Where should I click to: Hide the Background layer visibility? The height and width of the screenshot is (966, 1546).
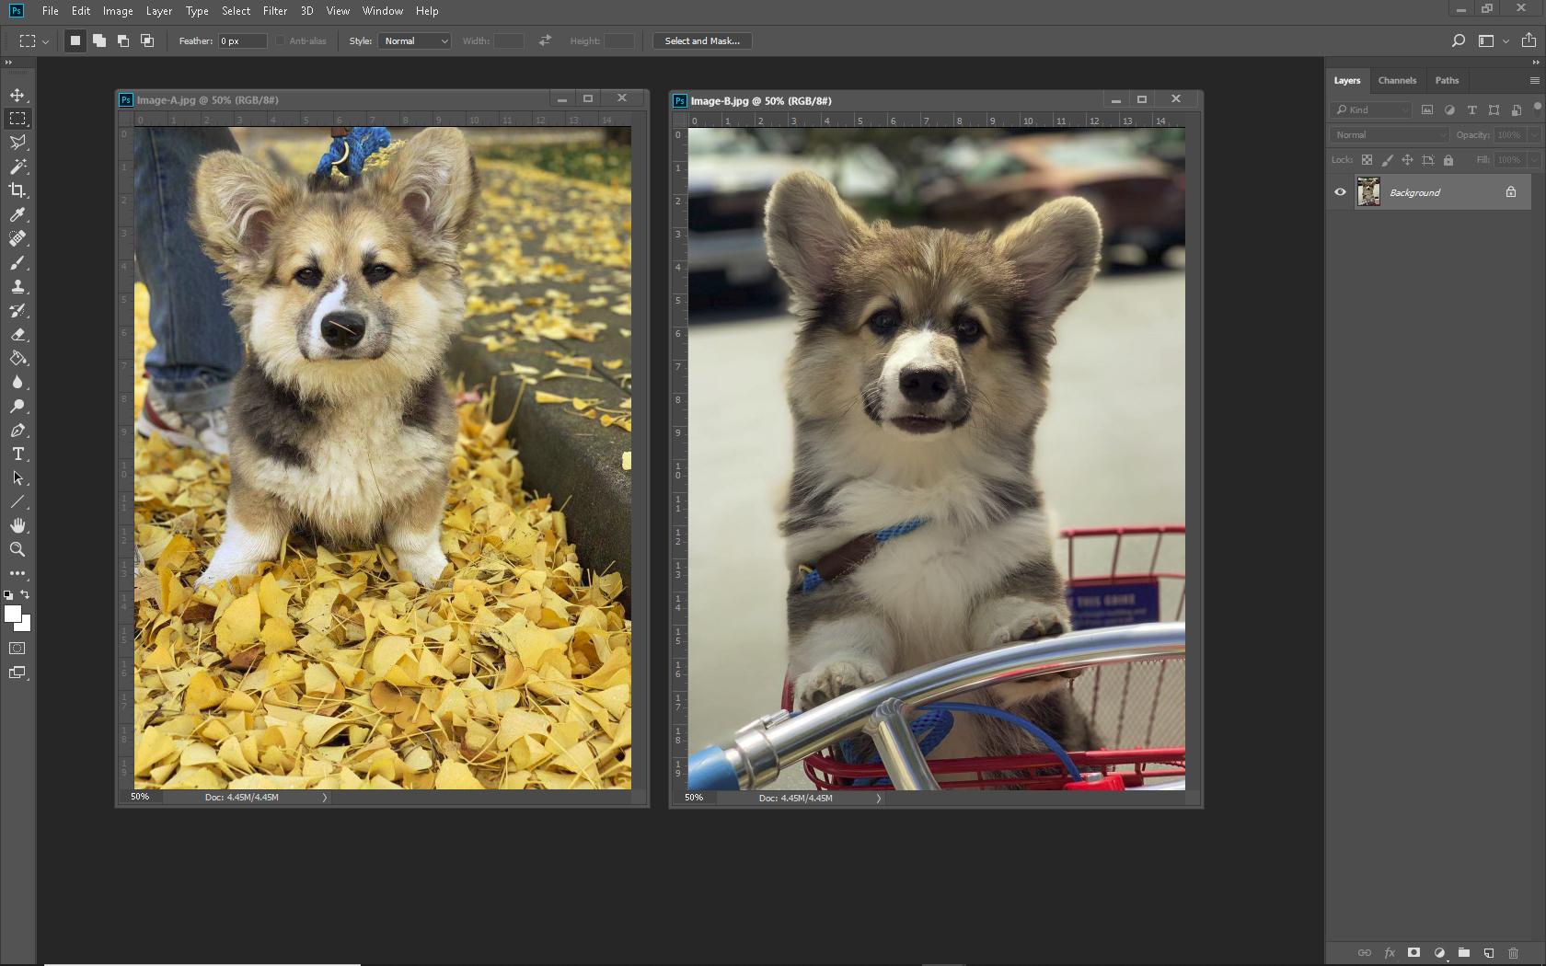coord(1340,192)
